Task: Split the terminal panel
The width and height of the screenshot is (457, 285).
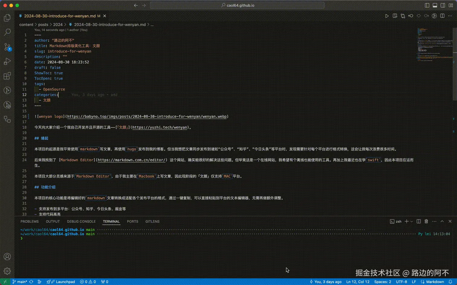Action: 419,221
